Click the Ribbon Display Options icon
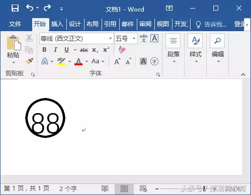Screen dimensions: 251x195 (169, 8)
